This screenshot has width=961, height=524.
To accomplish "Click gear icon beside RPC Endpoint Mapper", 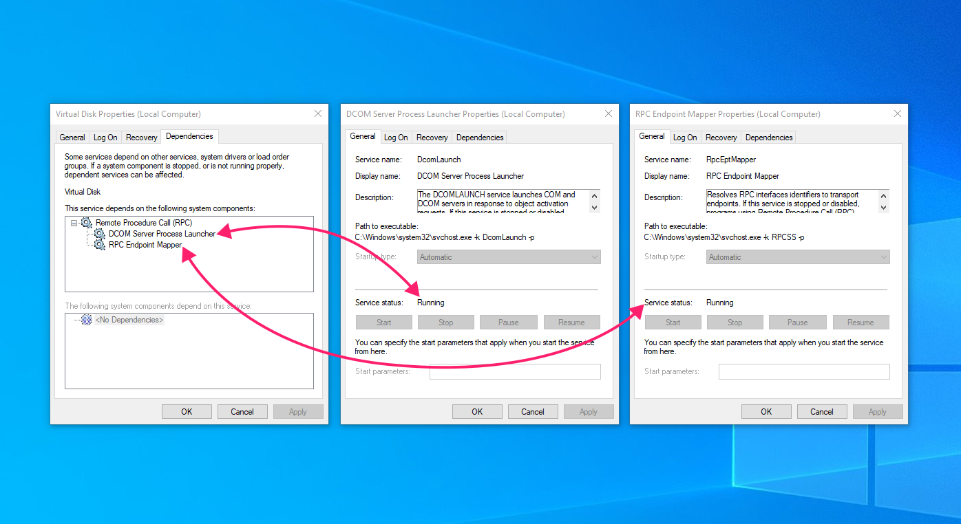I will coord(100,245).
